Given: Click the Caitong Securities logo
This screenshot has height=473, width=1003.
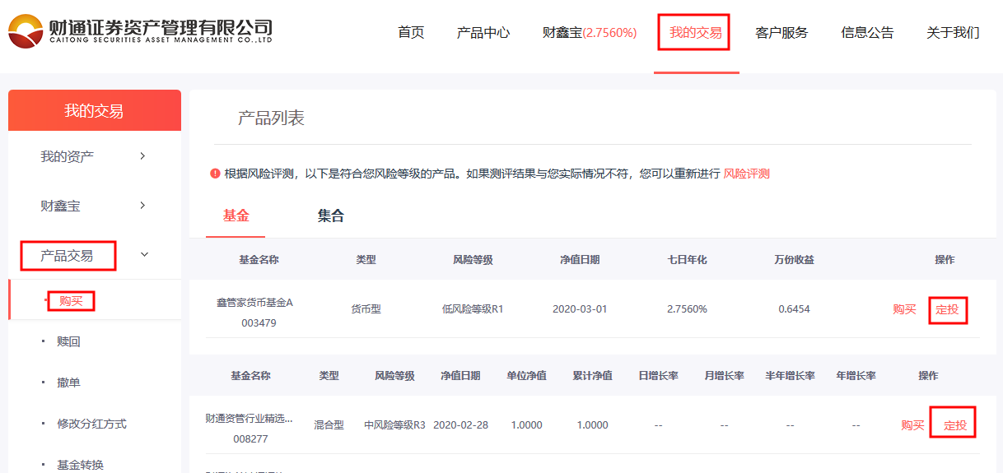Looking at the screenshot, I should click(x=141, y=31).
